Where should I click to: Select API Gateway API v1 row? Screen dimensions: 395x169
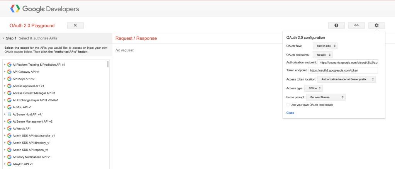(26, 72)
